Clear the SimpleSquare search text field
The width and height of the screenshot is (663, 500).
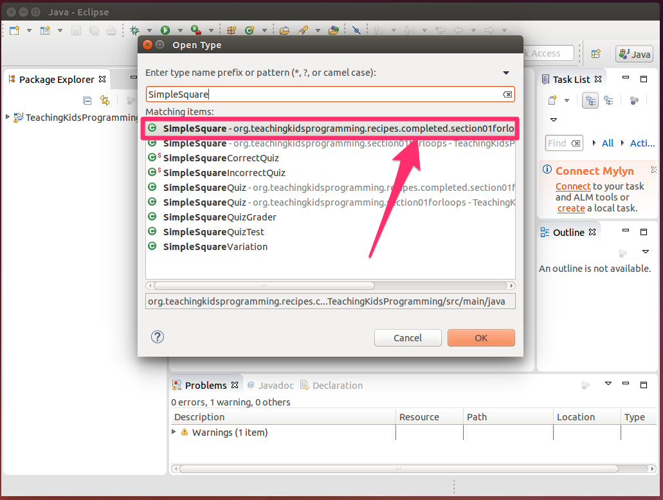[507, 94]
